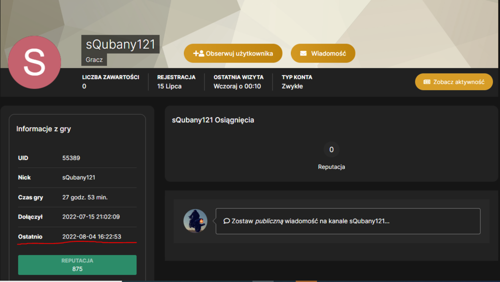The image size is (500, 282).
Task: Click the speech bubble icon in message box
Action: [226, 221]
